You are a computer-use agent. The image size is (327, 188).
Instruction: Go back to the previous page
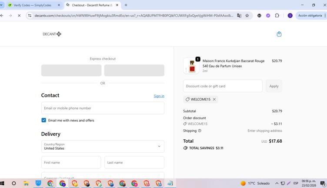(2, 15)
